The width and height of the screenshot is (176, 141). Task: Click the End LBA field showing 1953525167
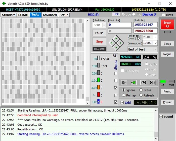146,25
